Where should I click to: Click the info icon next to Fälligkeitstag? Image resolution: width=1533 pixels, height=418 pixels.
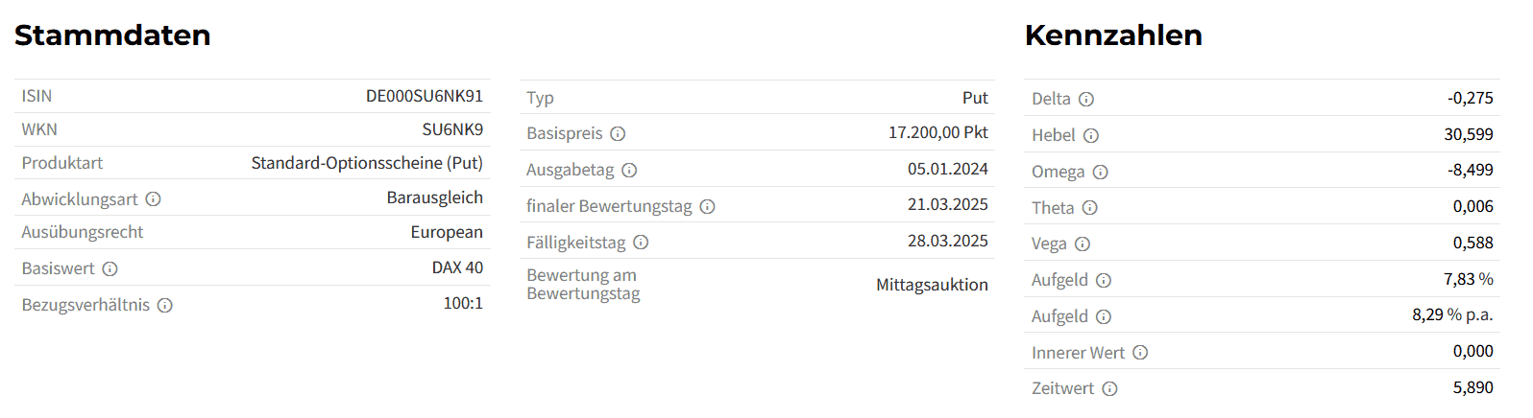641,244
